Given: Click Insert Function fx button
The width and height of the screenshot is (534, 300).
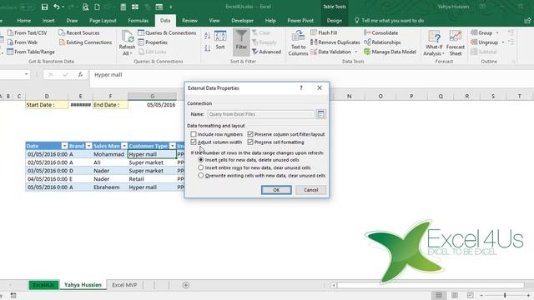Looking at the screenshot, I should coord(80,74).
